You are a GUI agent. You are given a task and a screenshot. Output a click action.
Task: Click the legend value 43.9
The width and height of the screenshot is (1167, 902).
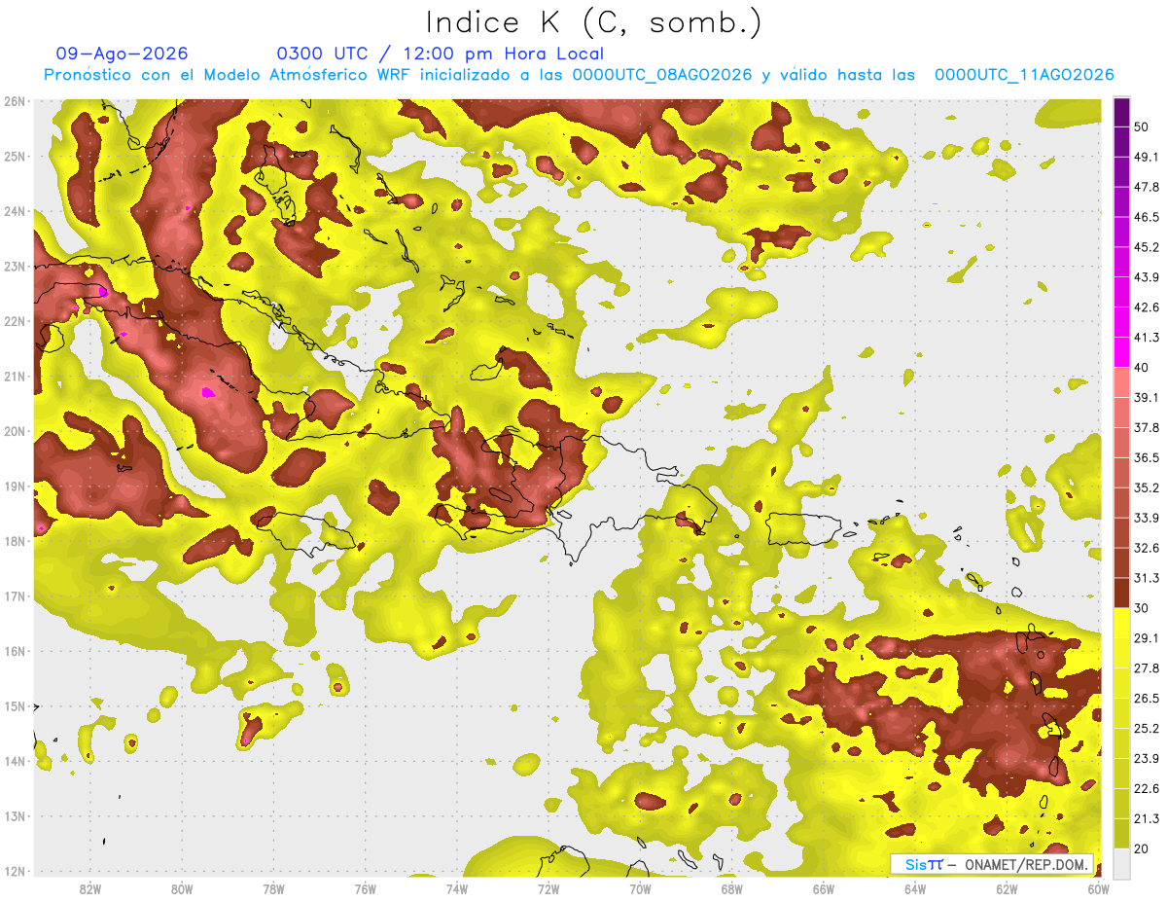coord(1147,277)
